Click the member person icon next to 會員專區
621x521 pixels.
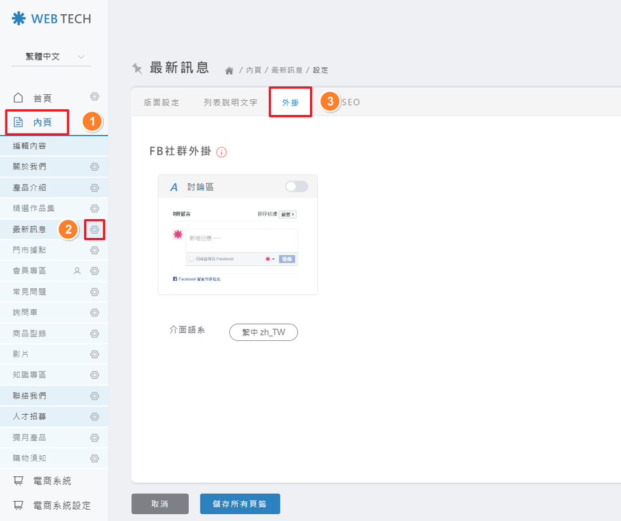[x=77, y=271]
